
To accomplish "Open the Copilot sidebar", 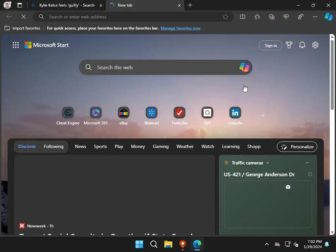I will pyautogui.click(x=328, y=17).
